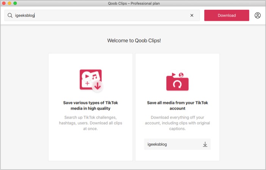The width and height of the screenshot is (266, 170).
Task: Click the account media folder illustration
Action: pos(177,82)
